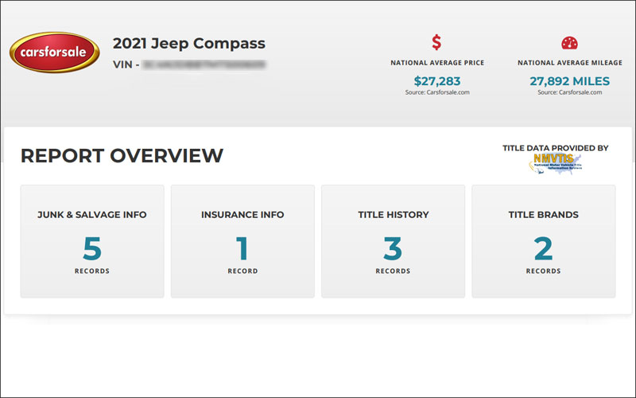This screenshot has height=398, width=636.
Task: Click the source text under average price
Action: [x=437, y=92]
